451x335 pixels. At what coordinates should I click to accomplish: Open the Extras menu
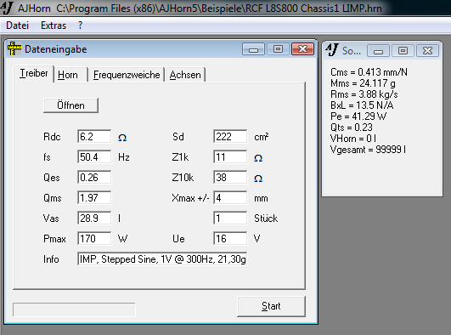tap(54, 26)
